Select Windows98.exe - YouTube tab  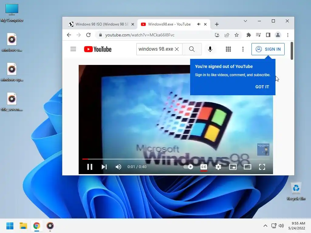[169, 24]
